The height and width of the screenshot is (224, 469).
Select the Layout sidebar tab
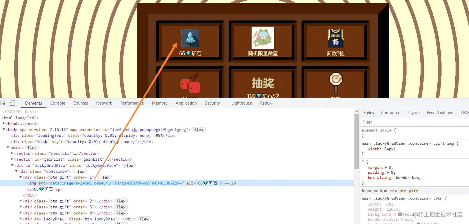(x=414, y=113)
